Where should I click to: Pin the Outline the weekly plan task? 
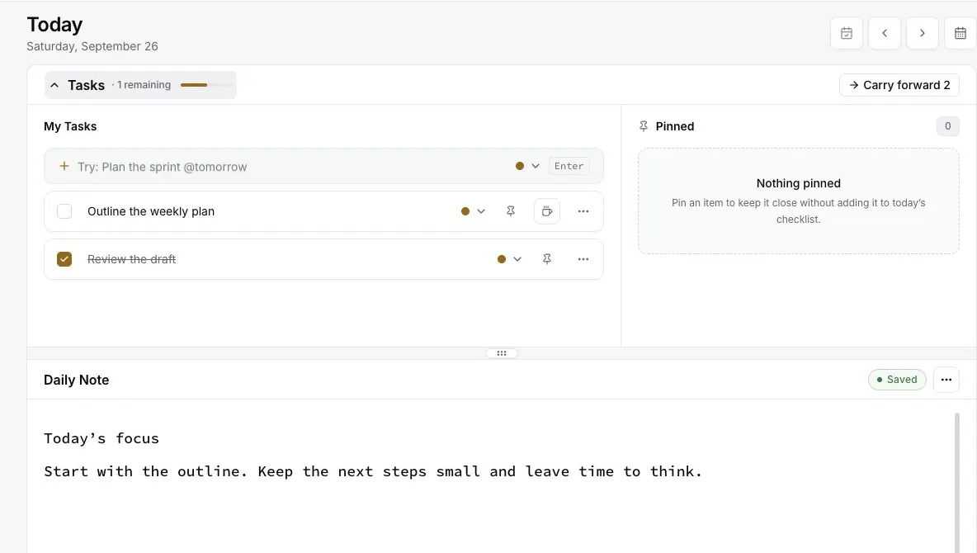point(510,211)
